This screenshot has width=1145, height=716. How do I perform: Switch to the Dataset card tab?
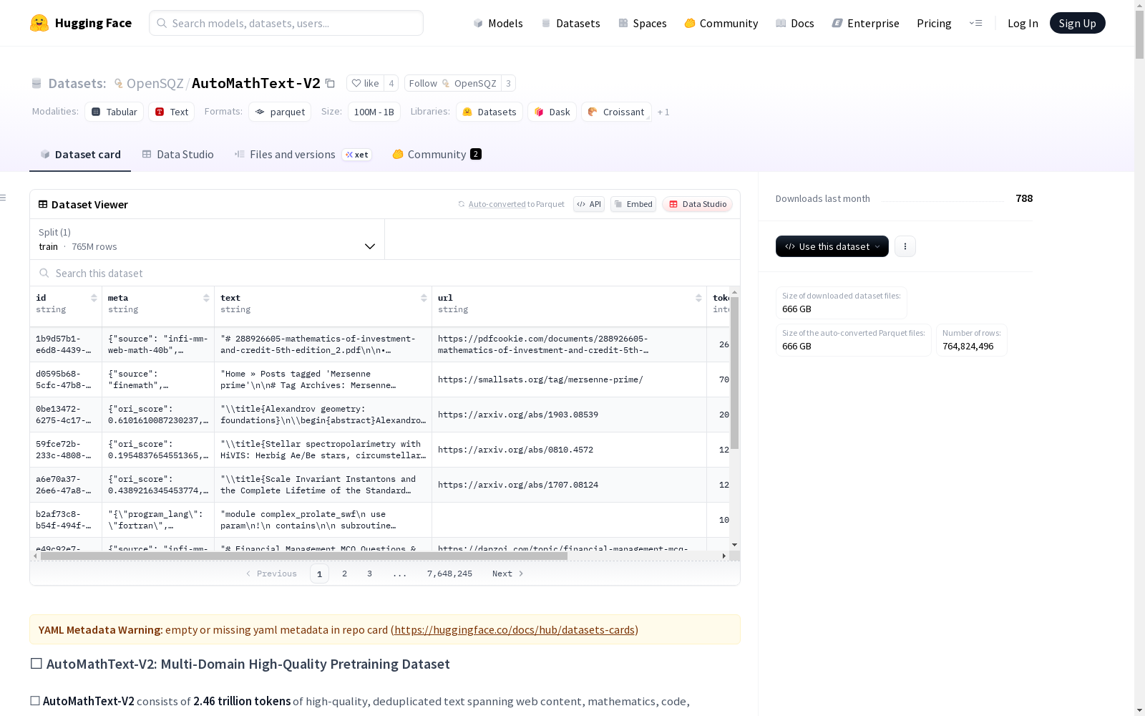click(x=80, y=154)
